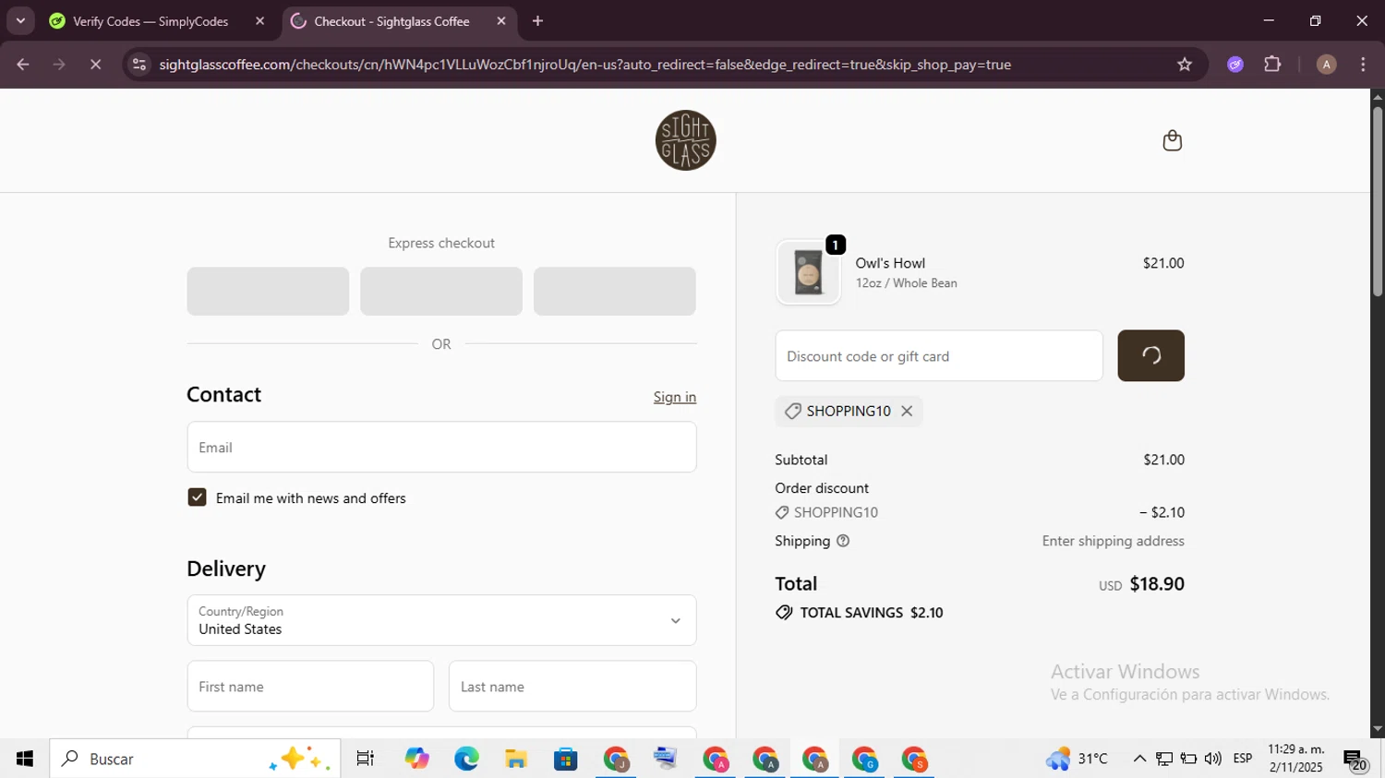Viewport: 1385px width, 778px height.
Task: Click the ESP language indicator
Action: (x=1243, y=759)
